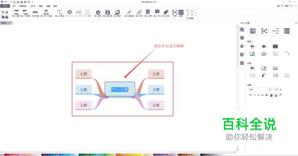Viewport: 298px width, 156px height.
Task: Open the File tab
Action: (x=5, y=6)
